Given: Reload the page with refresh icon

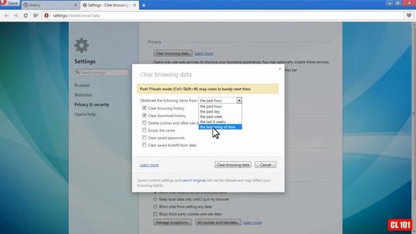Looking at the screenshot, I should pyautogui.click(x=26, y=16).
